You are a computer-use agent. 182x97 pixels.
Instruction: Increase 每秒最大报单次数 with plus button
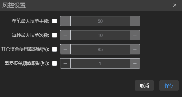pyautogui.click(x=135, y=35)
